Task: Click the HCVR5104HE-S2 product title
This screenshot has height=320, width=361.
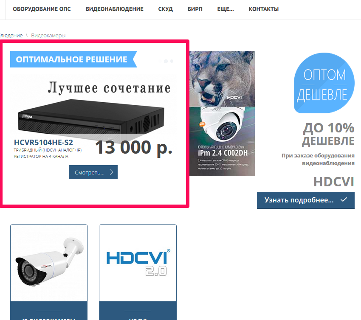Action: tap(43, 143)
